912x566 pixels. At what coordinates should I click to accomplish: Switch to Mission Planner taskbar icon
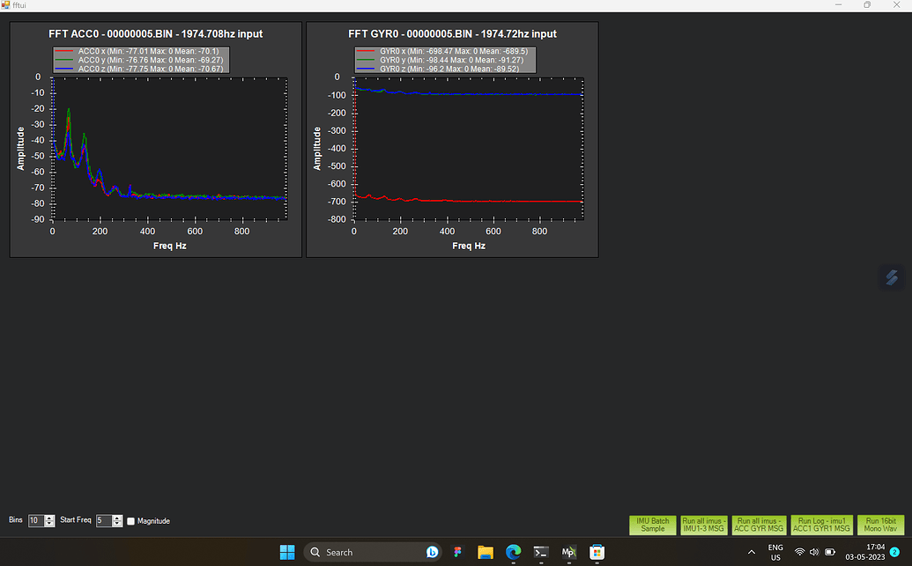(x=569, y=552)
